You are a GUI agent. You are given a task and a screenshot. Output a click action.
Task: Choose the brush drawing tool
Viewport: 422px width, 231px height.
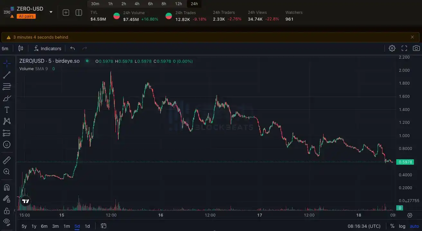(x=7, y=98)
